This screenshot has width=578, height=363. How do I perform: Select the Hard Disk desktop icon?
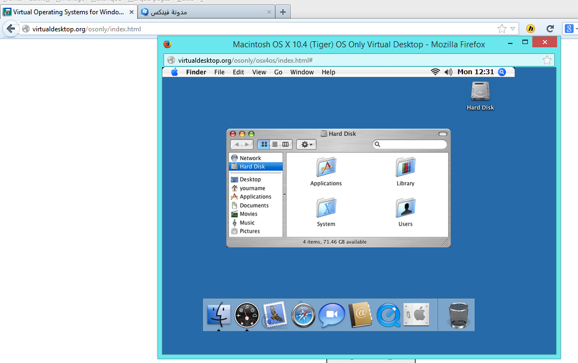pos(481,96)
